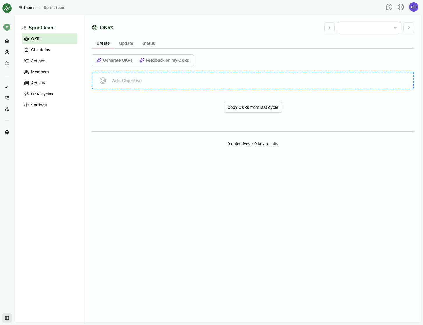Go to next cycle with right chevron
The image size is (423, 325).
(409, 28)
